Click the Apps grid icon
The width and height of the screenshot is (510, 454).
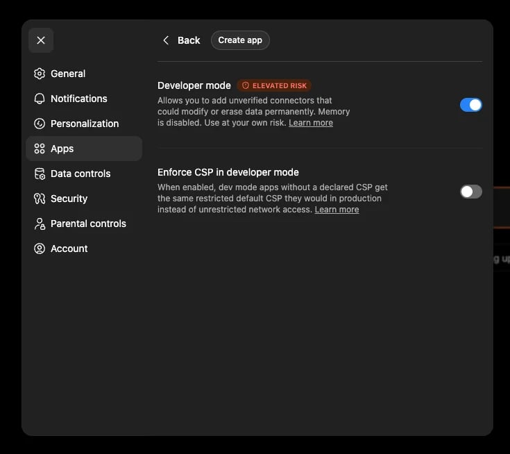[40, 149]
